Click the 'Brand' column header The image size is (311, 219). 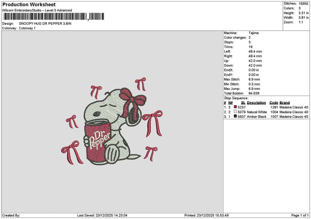point(285,103)
